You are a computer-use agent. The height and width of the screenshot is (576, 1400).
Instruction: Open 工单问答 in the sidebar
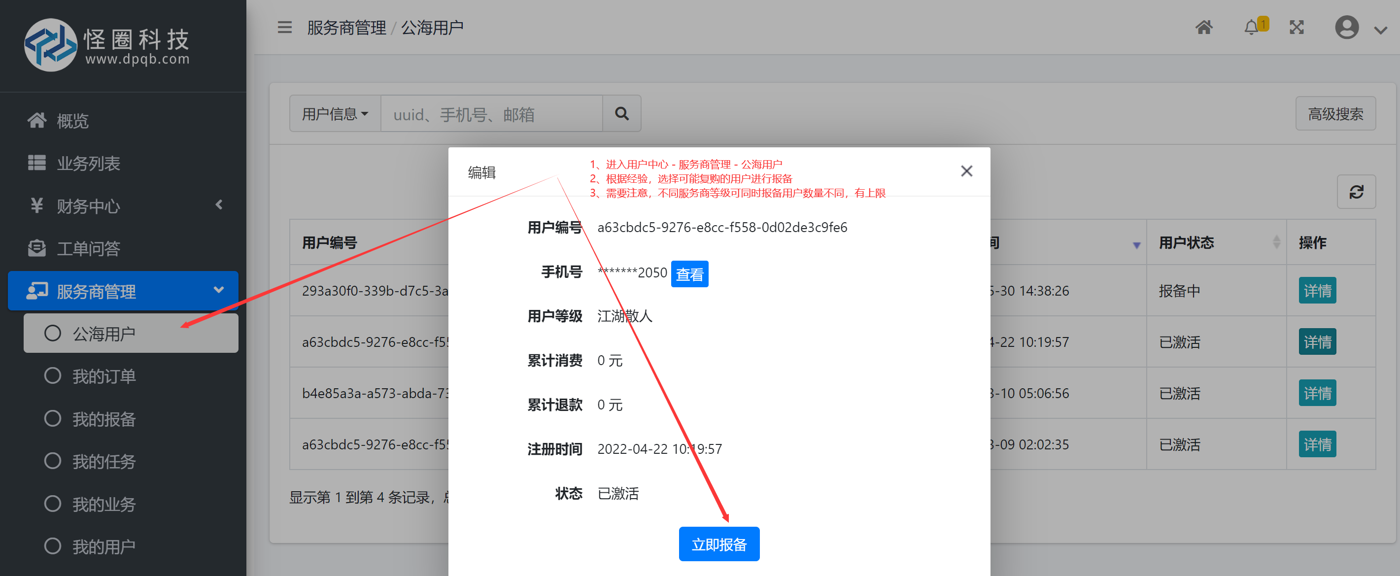tap(88, 249)
